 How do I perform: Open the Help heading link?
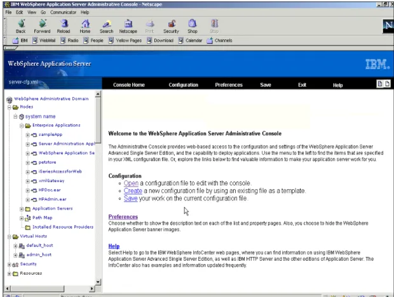click(x=114, y=246)
